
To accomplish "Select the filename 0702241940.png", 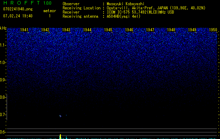I will pos(18,9).
